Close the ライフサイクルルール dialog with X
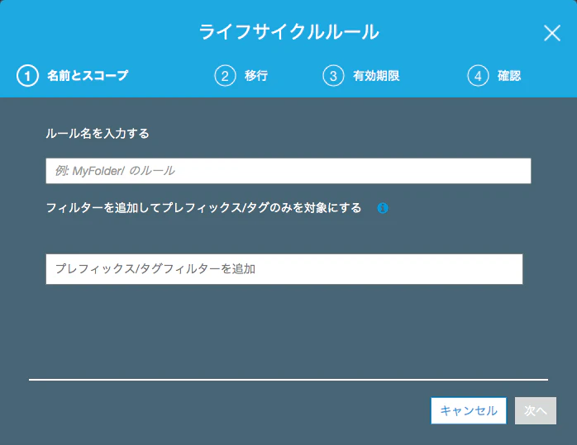Image resolution: width=577 pixels, height=445 pixels. pos(552,33)
